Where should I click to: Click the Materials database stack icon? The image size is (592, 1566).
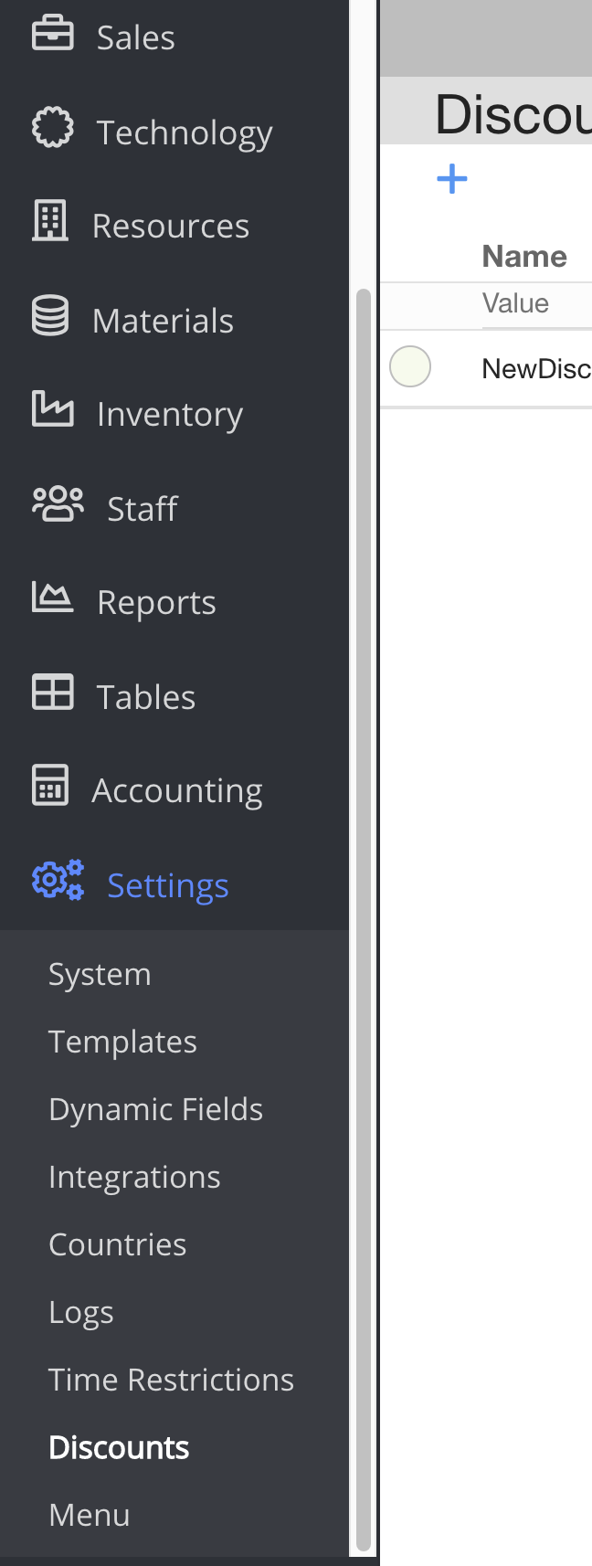click(x=50, y=316)
